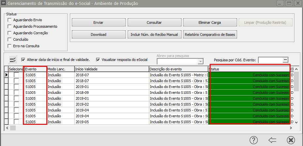Image resolution: width=303 pixels, height=146 pixels.
Task: Click green status cell of first row
Action: coord(250,75)
